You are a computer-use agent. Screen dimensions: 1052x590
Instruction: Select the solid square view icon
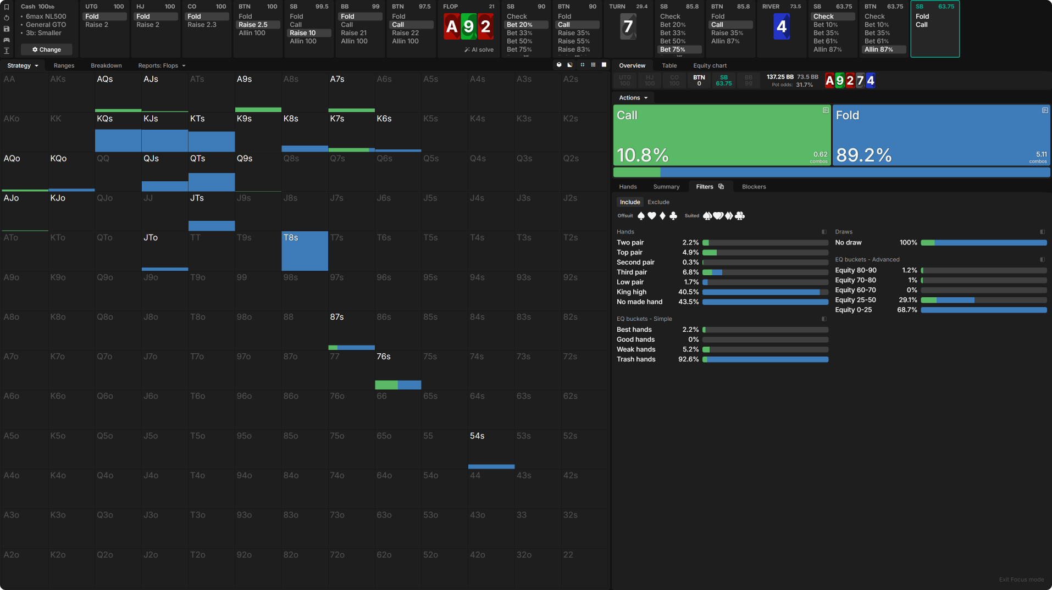(x=604, y=65)
